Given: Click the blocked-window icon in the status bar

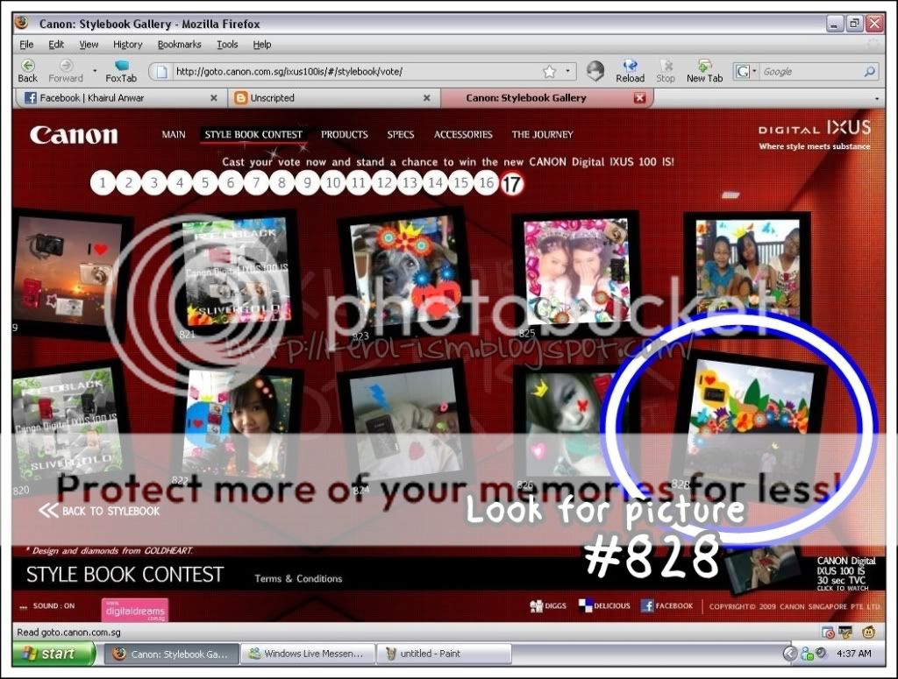Looking at the screenshot, I should coord(828,632).
